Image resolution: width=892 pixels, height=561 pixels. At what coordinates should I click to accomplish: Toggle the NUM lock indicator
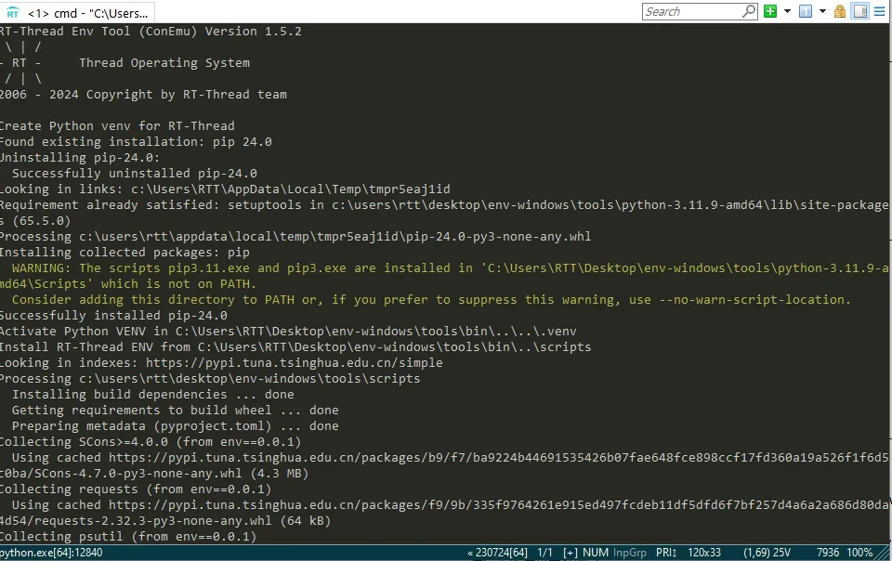click(596, 553)
